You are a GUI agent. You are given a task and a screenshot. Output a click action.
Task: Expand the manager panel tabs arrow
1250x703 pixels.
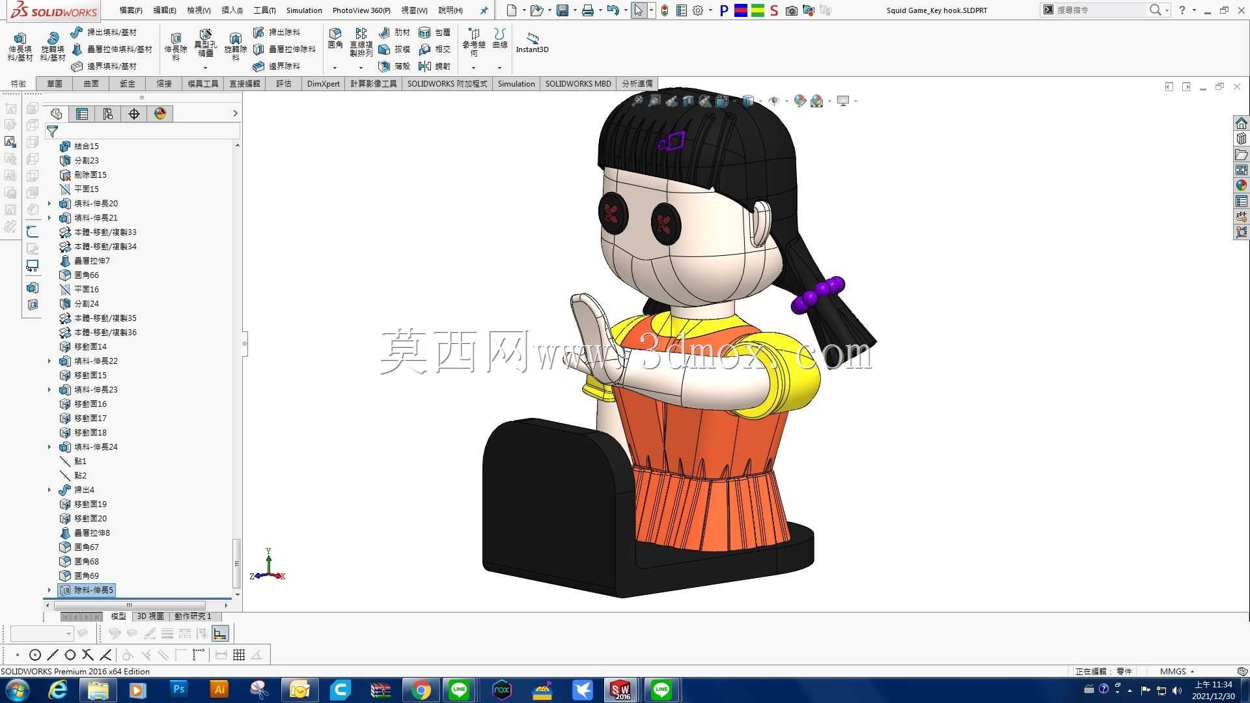pyautogui.click(x=235, y=114)
